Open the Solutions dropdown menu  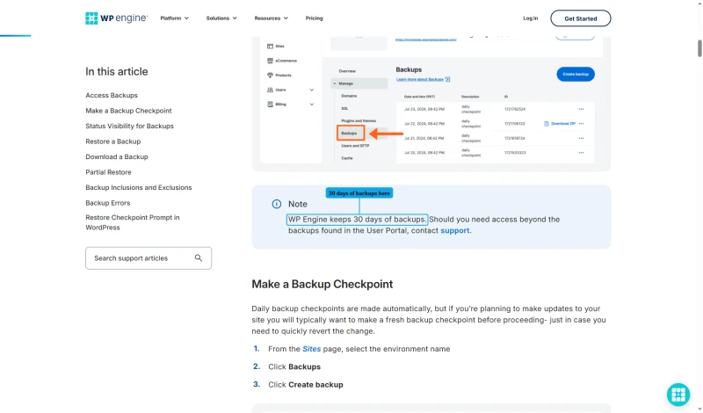point(221,18)
